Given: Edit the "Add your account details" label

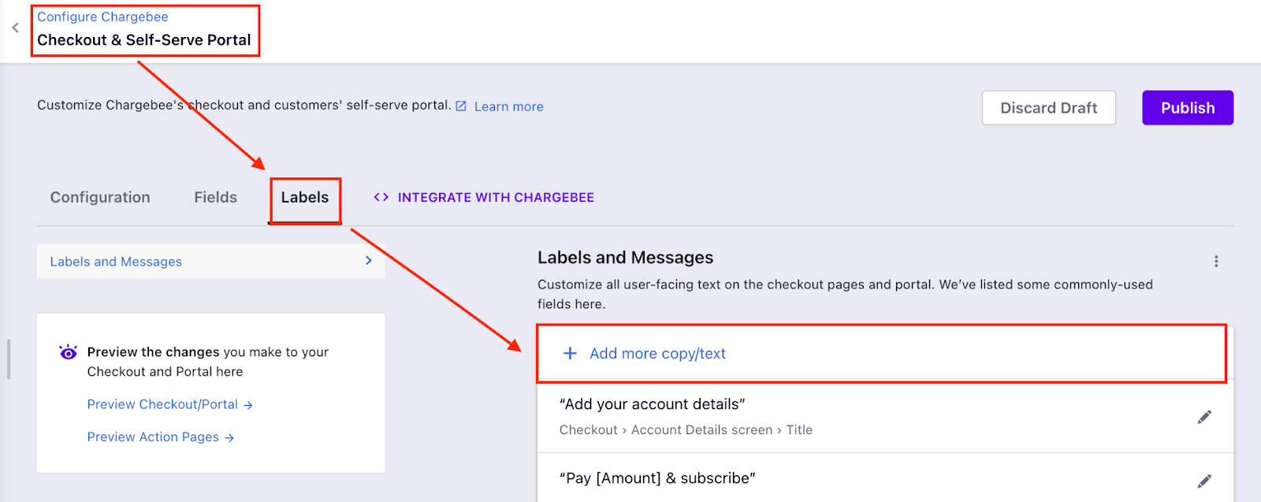Looking at the screenshot, I should [1204, 417].
